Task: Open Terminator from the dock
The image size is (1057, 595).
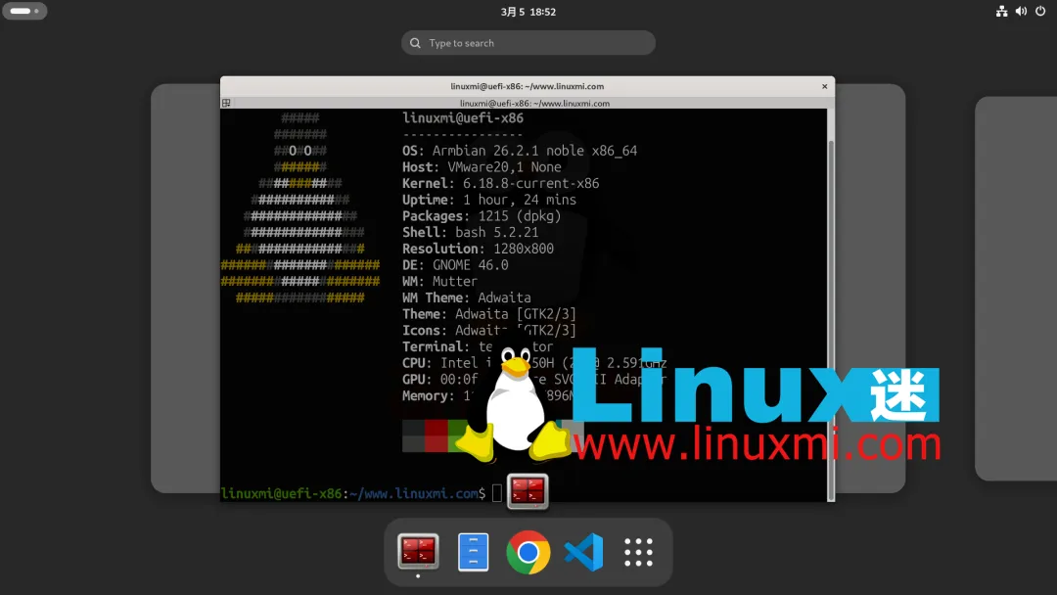Action: [x=418, y=552]
